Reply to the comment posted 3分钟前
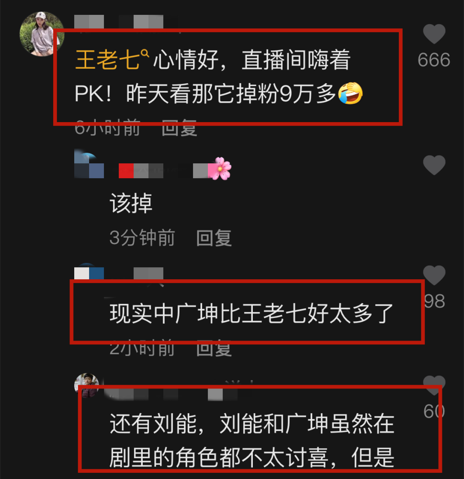Viewport: 464px width, 479px height. pos(214,238)
